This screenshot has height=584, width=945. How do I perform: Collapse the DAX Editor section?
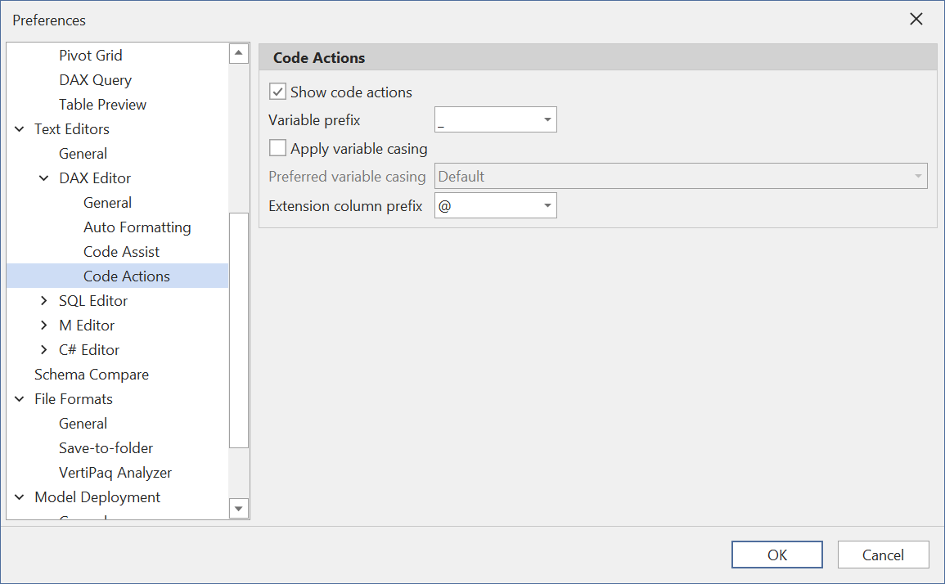(43, 177)
